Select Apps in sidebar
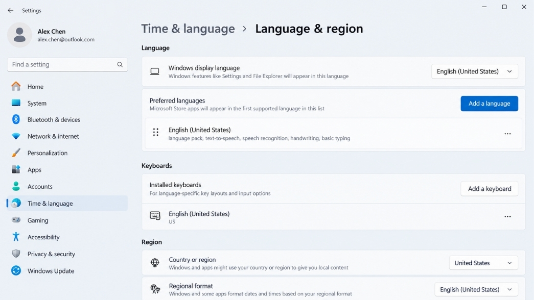534x300 pixels. tap(67, 169)
